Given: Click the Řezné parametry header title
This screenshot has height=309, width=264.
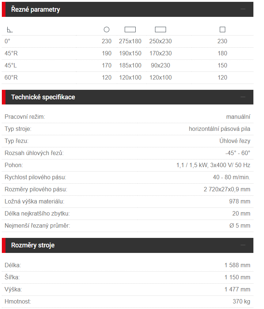Looking at the screenshot, I should pyautogui.click(x=35, y=10).
